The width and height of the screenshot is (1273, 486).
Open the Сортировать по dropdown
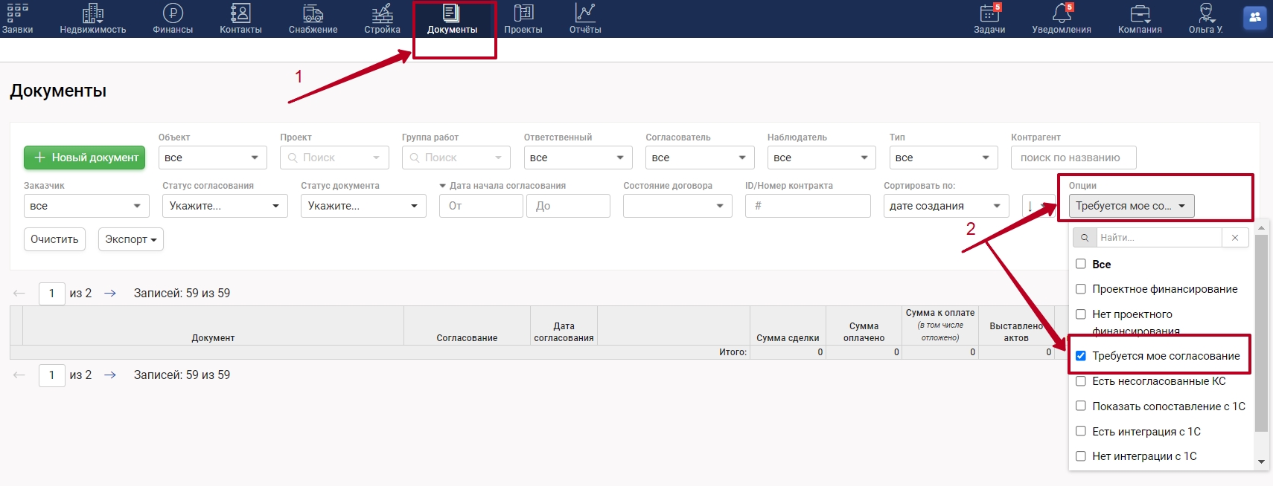[945, 206]
